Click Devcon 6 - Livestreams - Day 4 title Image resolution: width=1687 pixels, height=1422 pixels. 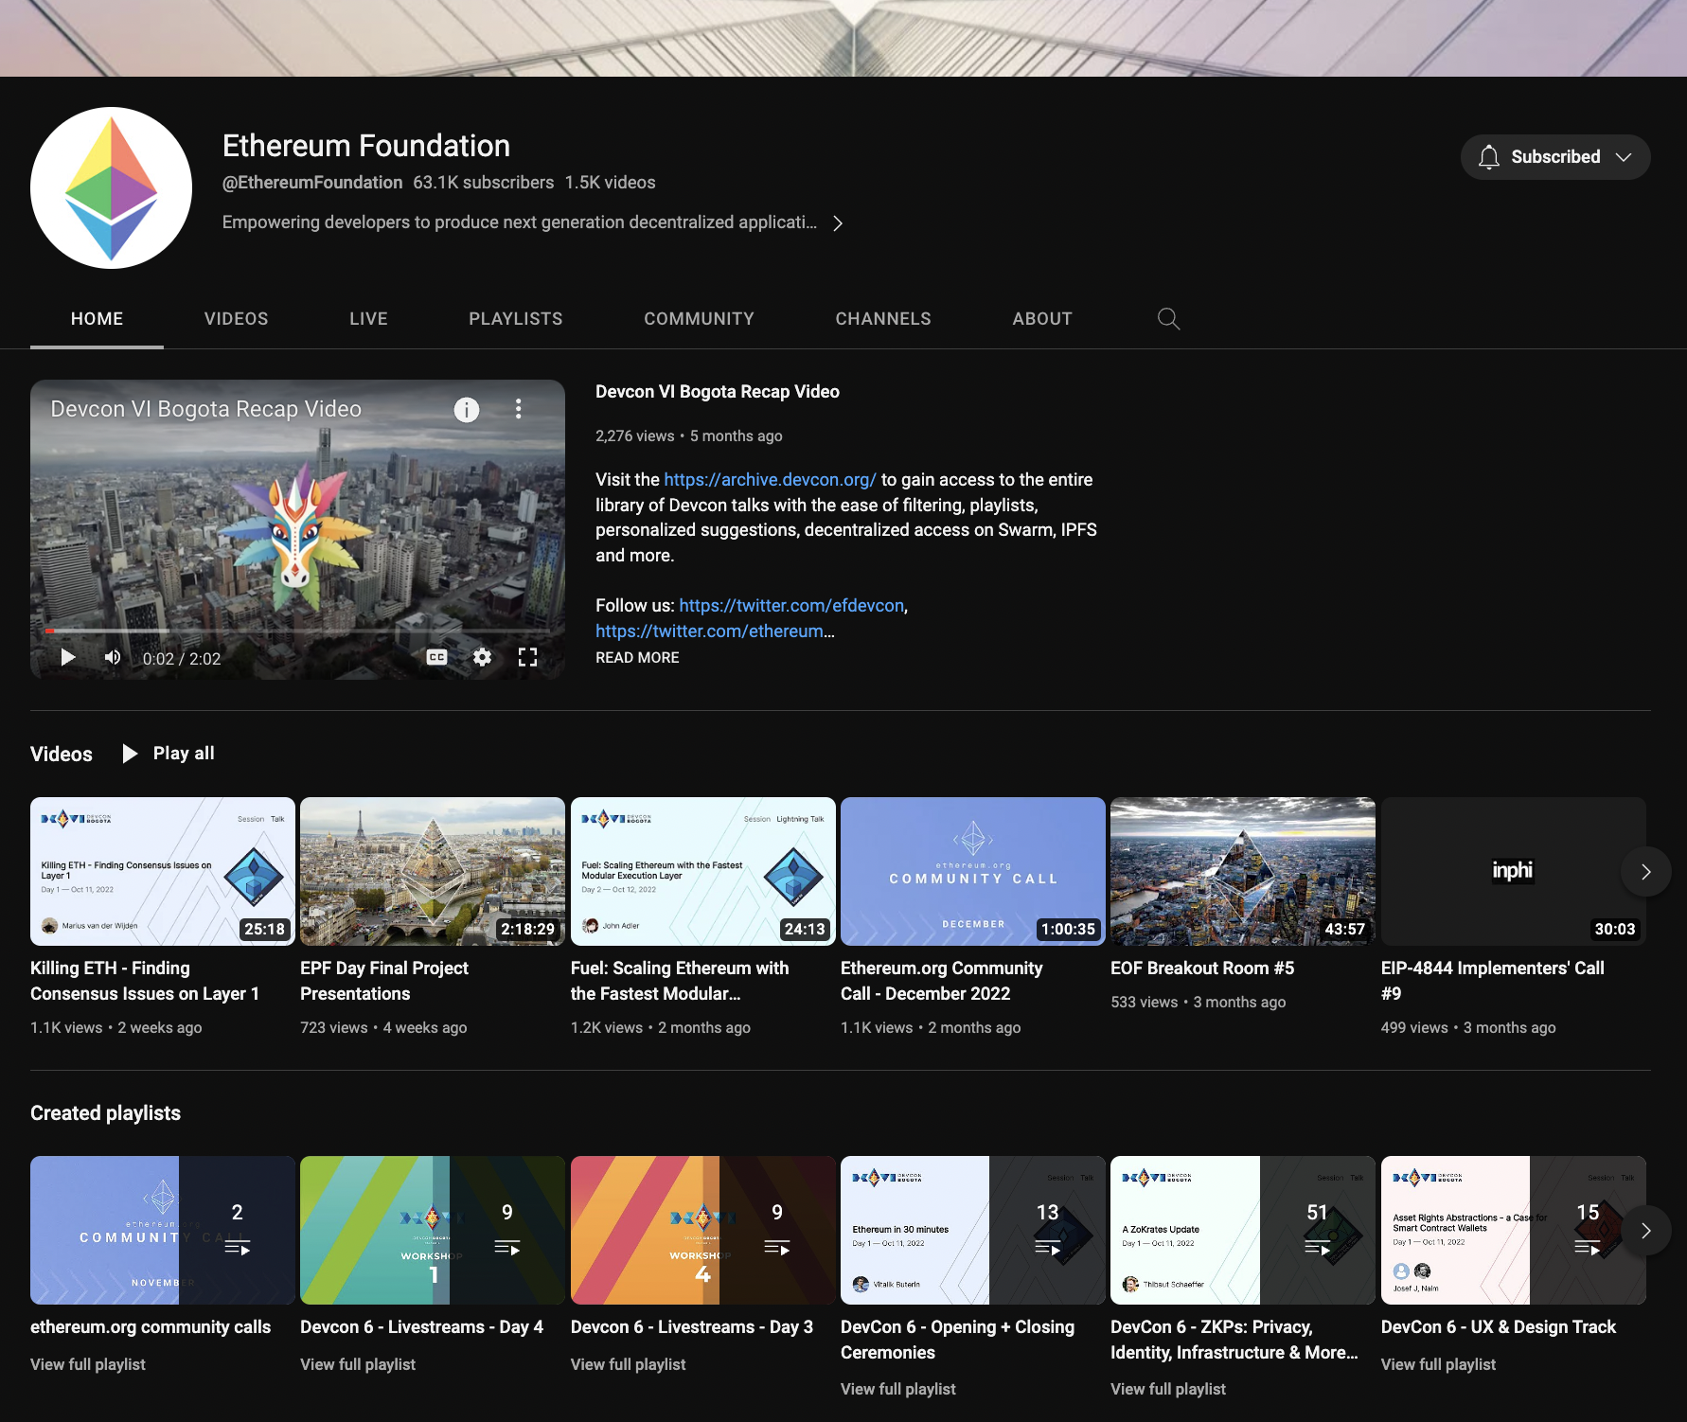(421, 1327)
